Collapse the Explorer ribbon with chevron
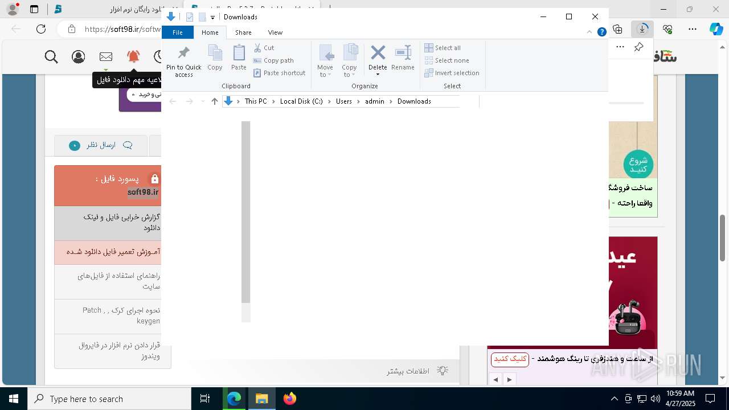This screenshot has height=410, width=729. 591,32
